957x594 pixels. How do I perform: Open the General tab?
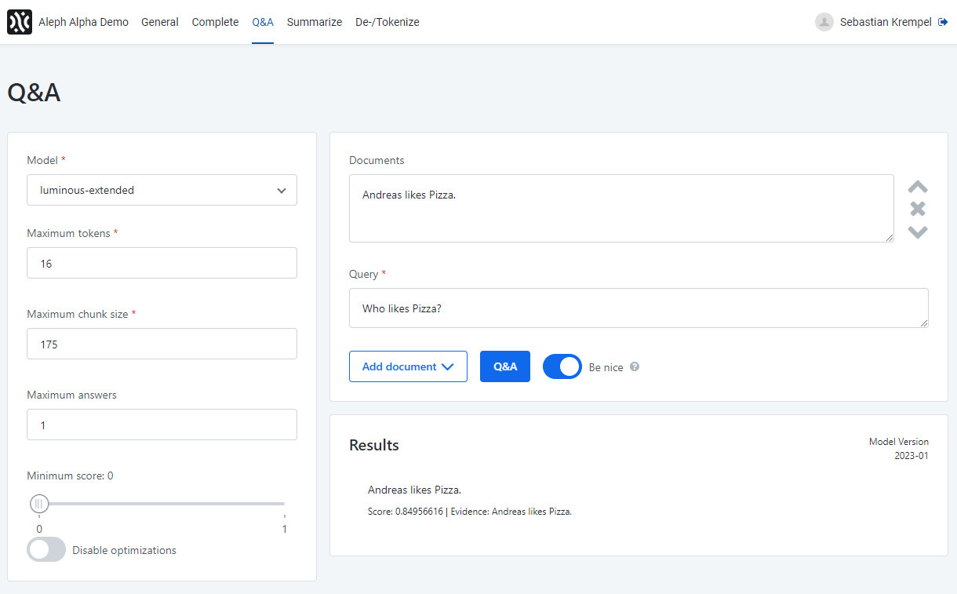click(160, 22)
